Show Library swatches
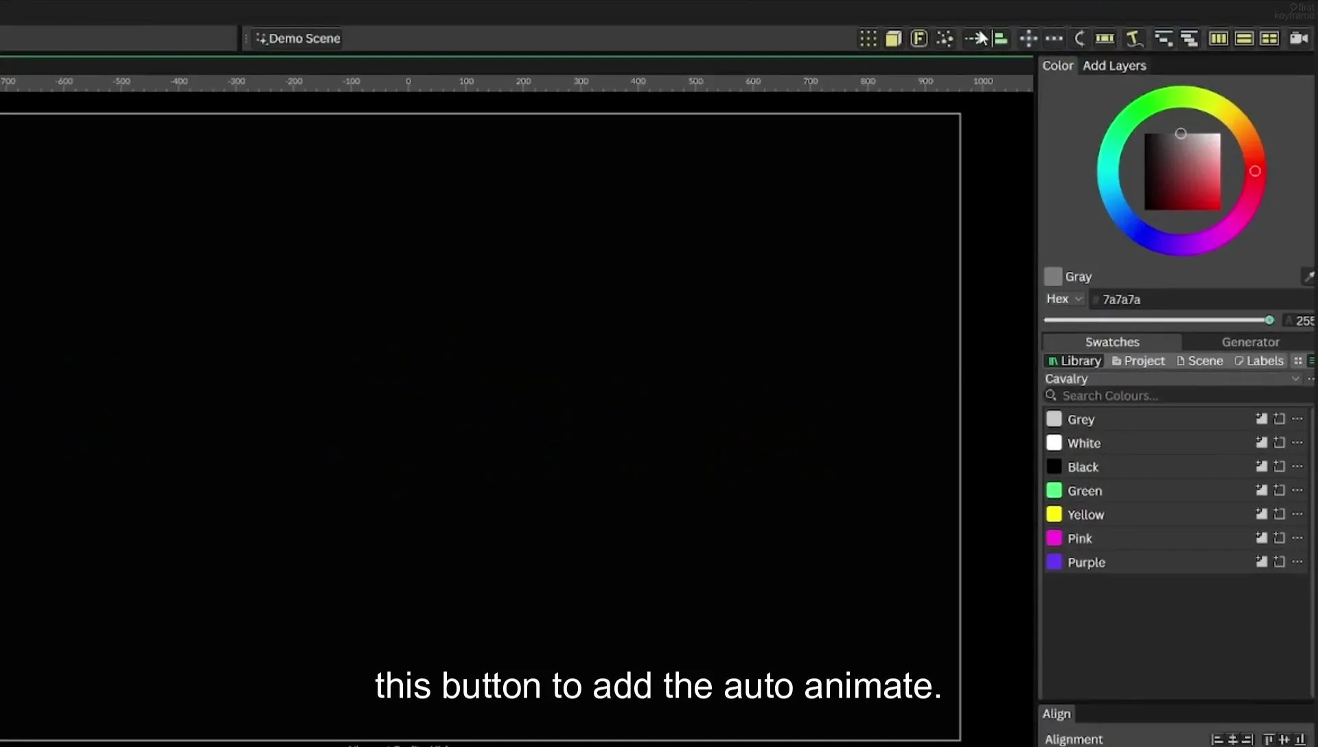The width and height of the screenshot is (1318, 747). click(1074, 360)
